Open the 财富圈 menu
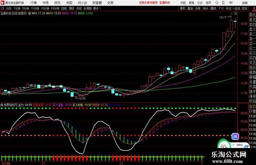 [97, 3]
